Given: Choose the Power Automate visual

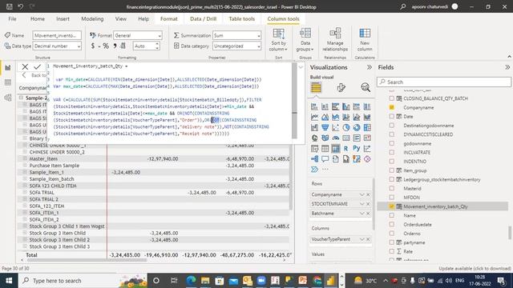Looking at the screenshot, I should 314,170.
